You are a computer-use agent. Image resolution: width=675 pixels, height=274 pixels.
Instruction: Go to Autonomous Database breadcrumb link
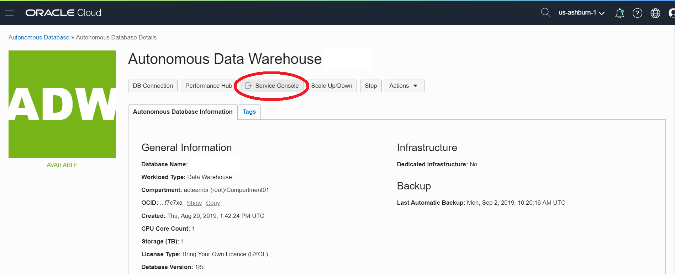tap(39, 37)
